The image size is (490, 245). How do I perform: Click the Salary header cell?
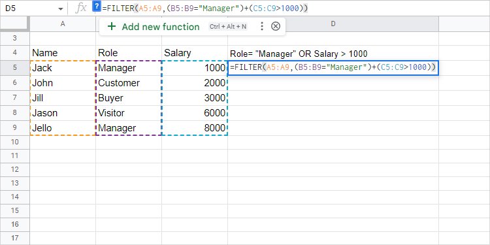(195, 53)
